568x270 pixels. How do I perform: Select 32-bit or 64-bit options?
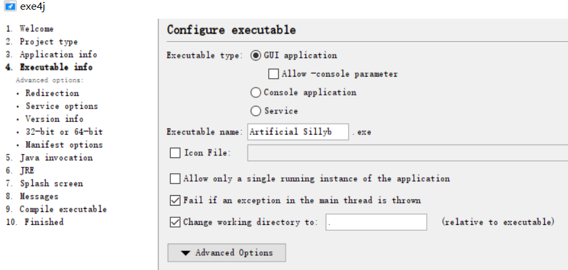tap(64, 132)
